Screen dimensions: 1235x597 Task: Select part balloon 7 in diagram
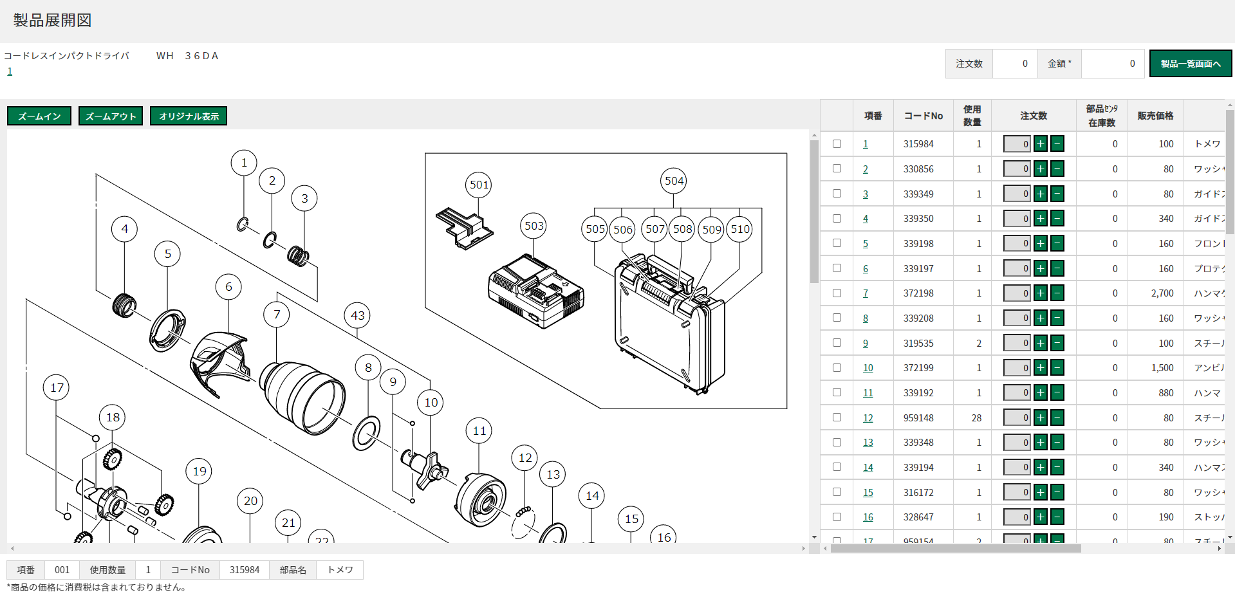277,315
